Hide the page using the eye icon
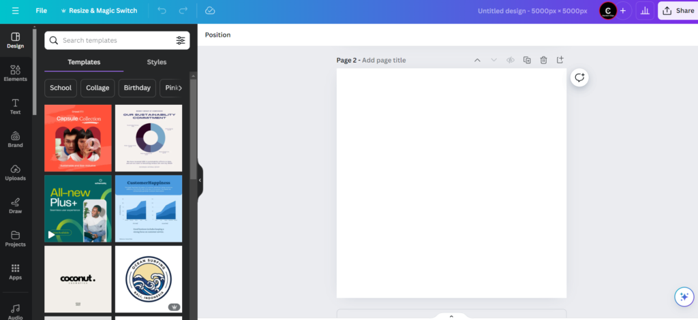The image size is (698, 320). (x=510, y=60)
